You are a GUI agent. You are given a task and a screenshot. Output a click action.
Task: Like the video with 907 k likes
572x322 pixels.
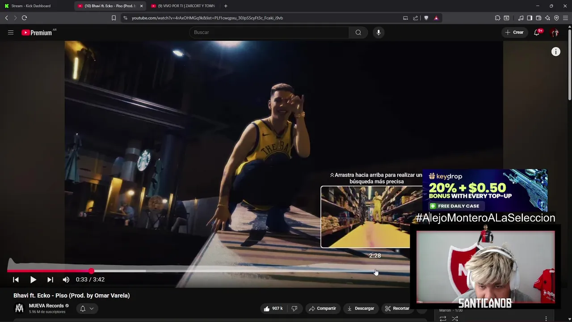pyautogui.click(x=273, y=309)
